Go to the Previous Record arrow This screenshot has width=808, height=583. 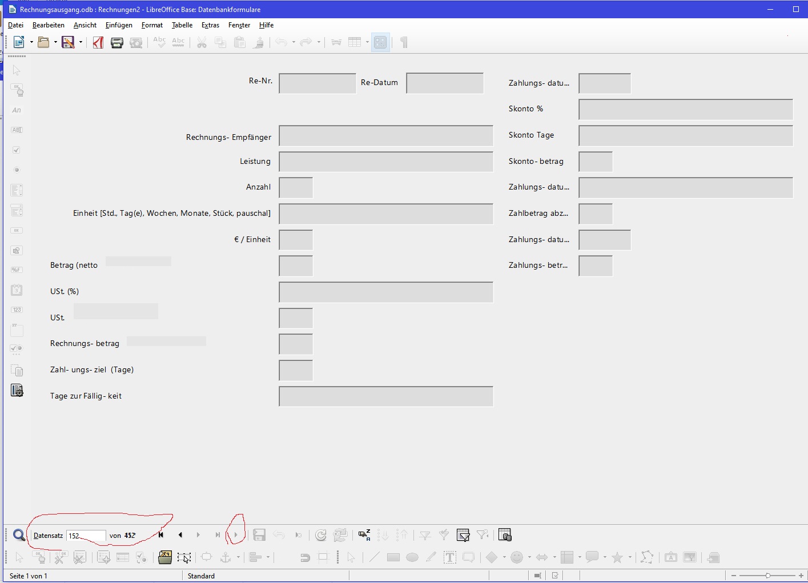click(180, 535)
